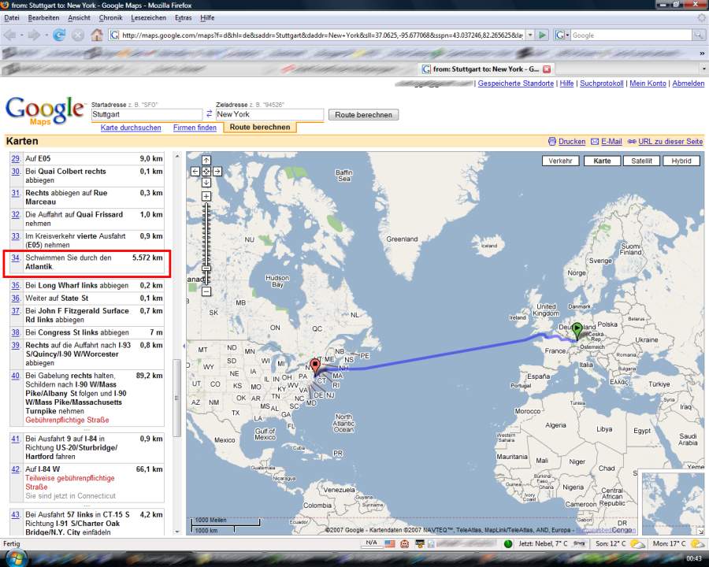Switch map view to Satellit
Image resolution: width=709 pixels, height=567 pixels.
pyautogui.click(x=641, y=161)
